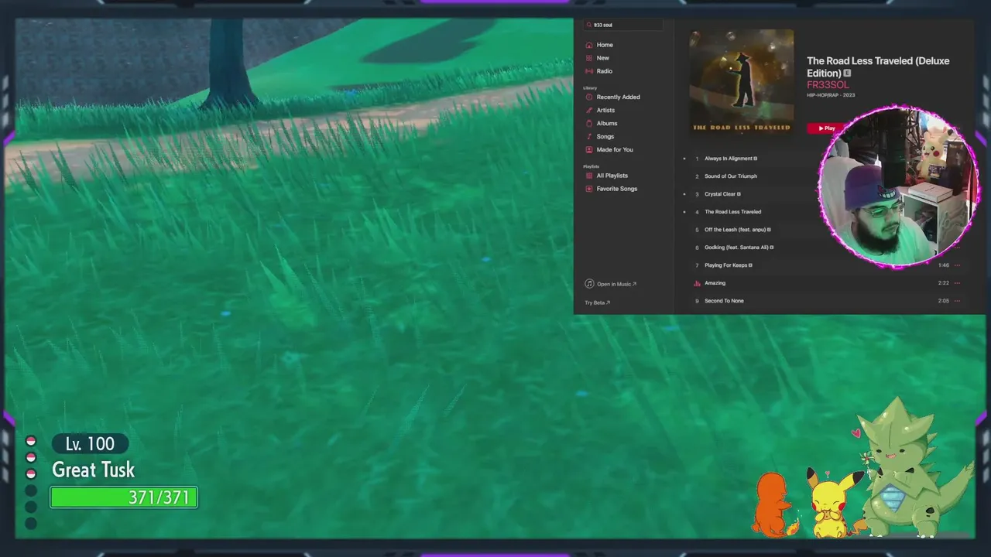The image size is (991, 557).
Task: Open more options for Playing For Keeps
Action: (957, 265)
